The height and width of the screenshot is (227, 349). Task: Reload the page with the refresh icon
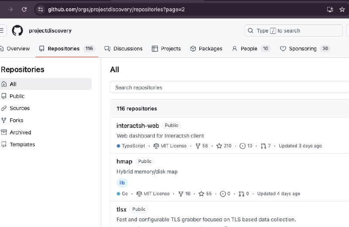tap(24, 9)
